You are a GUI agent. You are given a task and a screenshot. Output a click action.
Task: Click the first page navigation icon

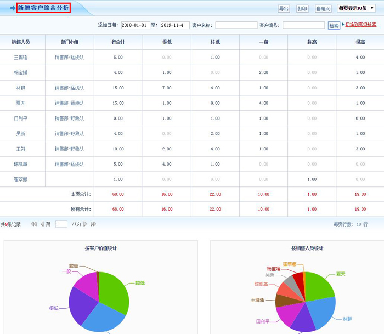pyautogui.click(x=34, y=224)
